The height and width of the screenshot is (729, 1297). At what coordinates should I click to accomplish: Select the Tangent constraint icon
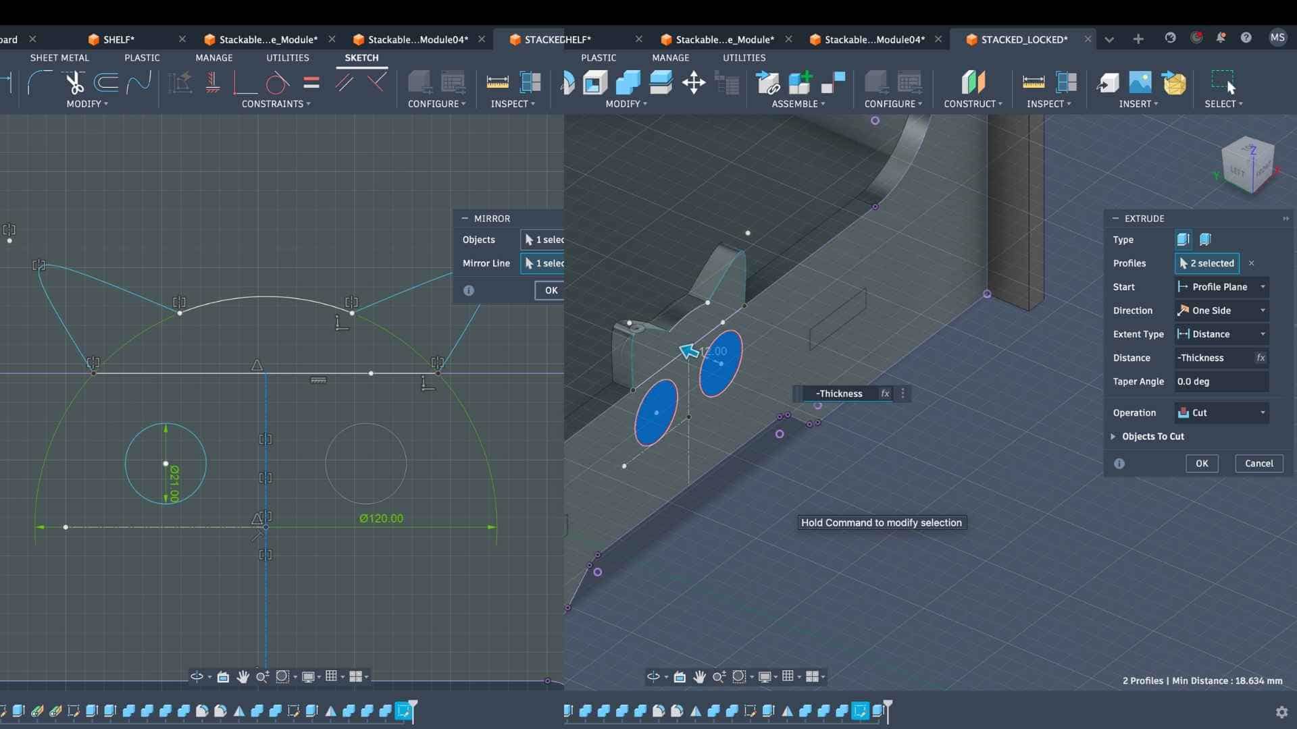coord(276,83)
